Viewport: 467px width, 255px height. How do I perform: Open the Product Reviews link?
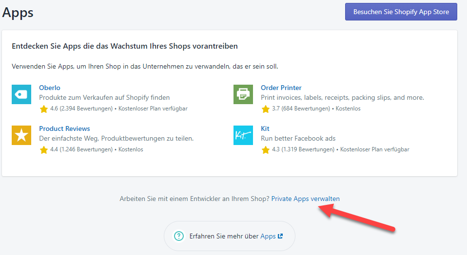click(65, 128)
